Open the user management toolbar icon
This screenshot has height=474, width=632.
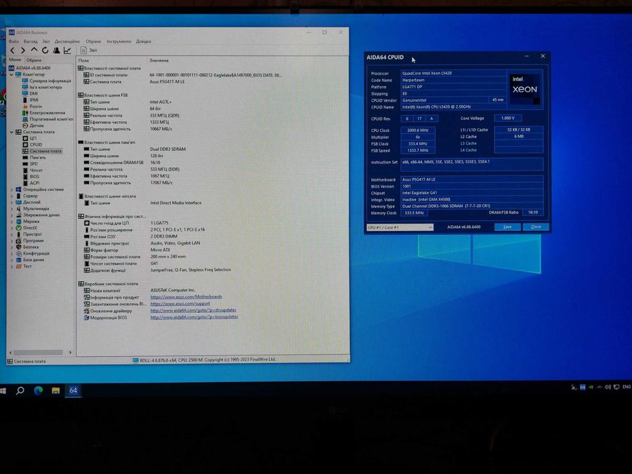tap(56, 50)
